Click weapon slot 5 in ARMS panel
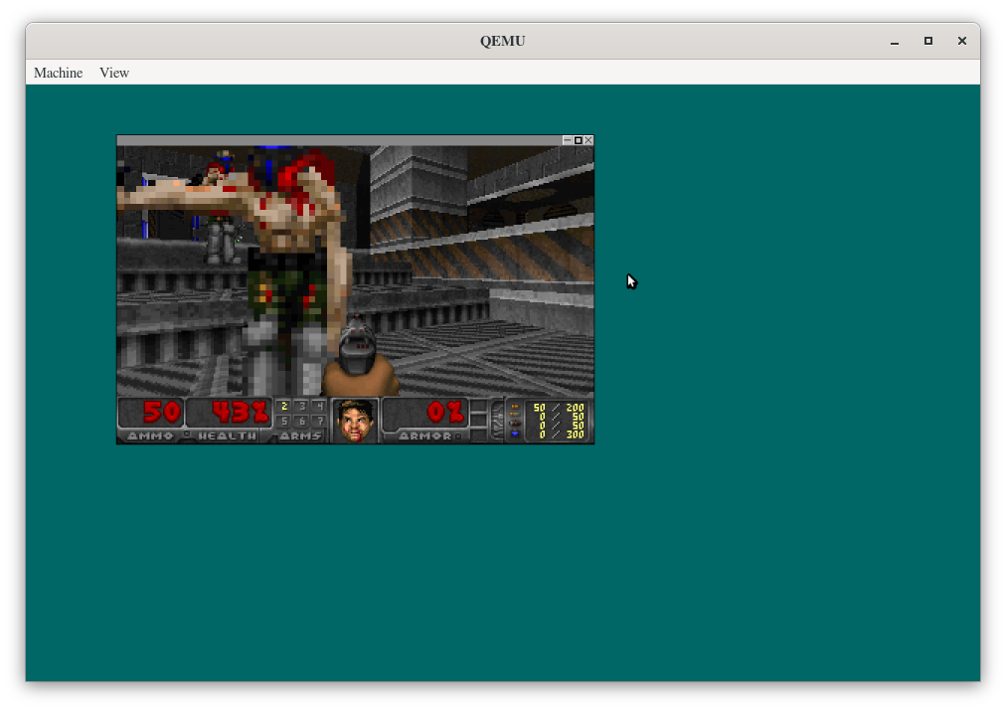 284,421
